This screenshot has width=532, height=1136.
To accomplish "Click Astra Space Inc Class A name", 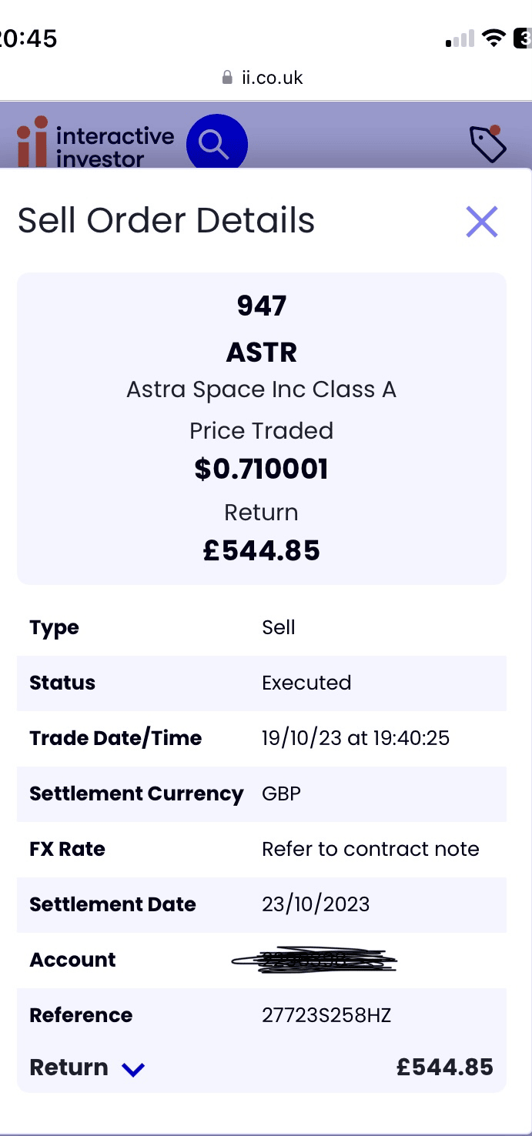I will coord(262,389).
